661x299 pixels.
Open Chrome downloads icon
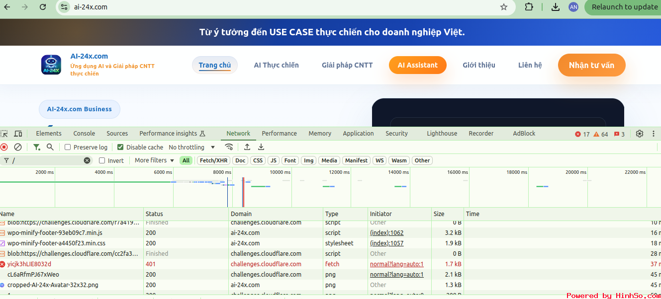(556, 7)
